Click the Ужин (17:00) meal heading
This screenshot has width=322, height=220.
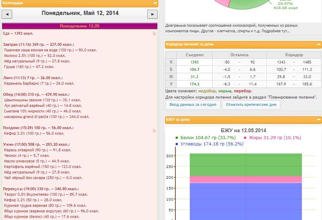pyautogui.click(x=36, y=144)
